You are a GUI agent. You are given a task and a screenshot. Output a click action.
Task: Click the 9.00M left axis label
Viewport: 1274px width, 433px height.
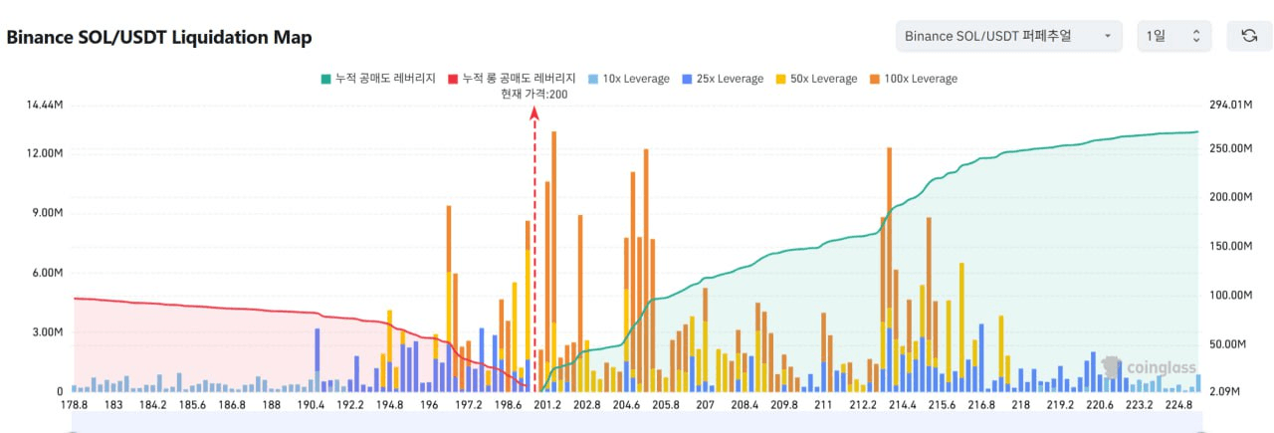pos(50,213)
